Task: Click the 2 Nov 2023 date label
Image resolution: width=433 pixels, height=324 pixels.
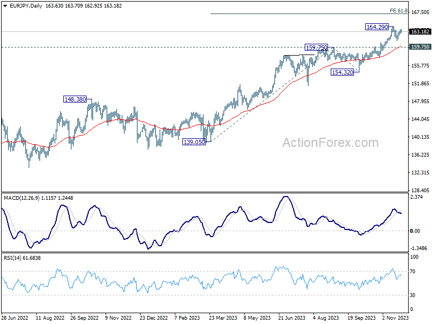Action: (396, 318)
